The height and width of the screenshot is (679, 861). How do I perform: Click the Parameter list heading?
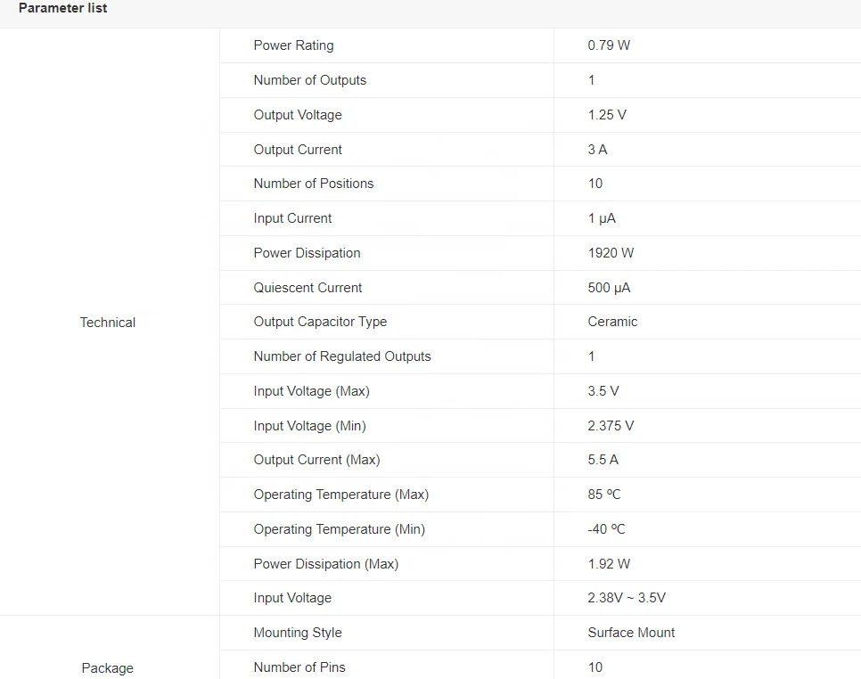click(x=62, y=8)
